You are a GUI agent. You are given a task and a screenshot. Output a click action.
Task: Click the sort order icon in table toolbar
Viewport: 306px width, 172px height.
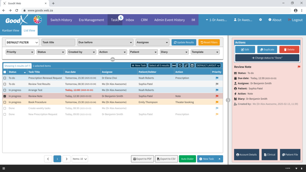click(186, 65)
